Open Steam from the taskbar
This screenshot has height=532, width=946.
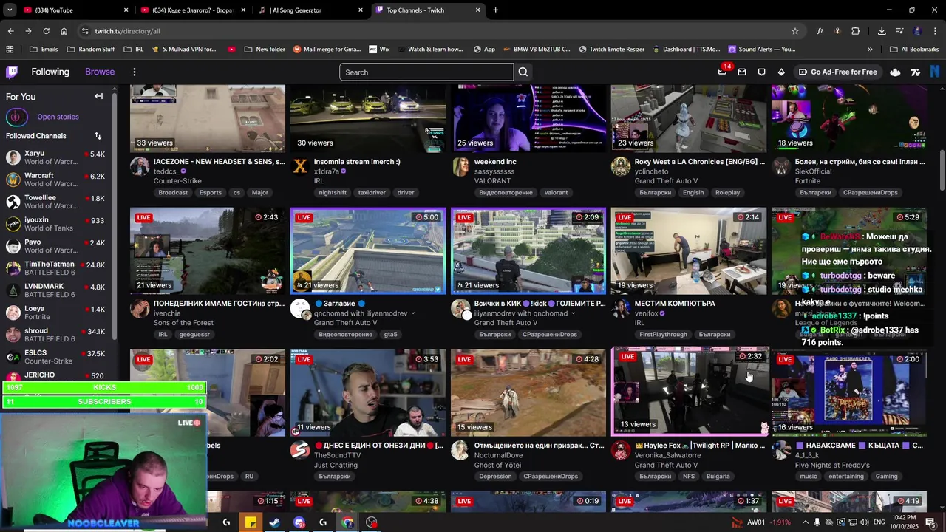point(274,522)
